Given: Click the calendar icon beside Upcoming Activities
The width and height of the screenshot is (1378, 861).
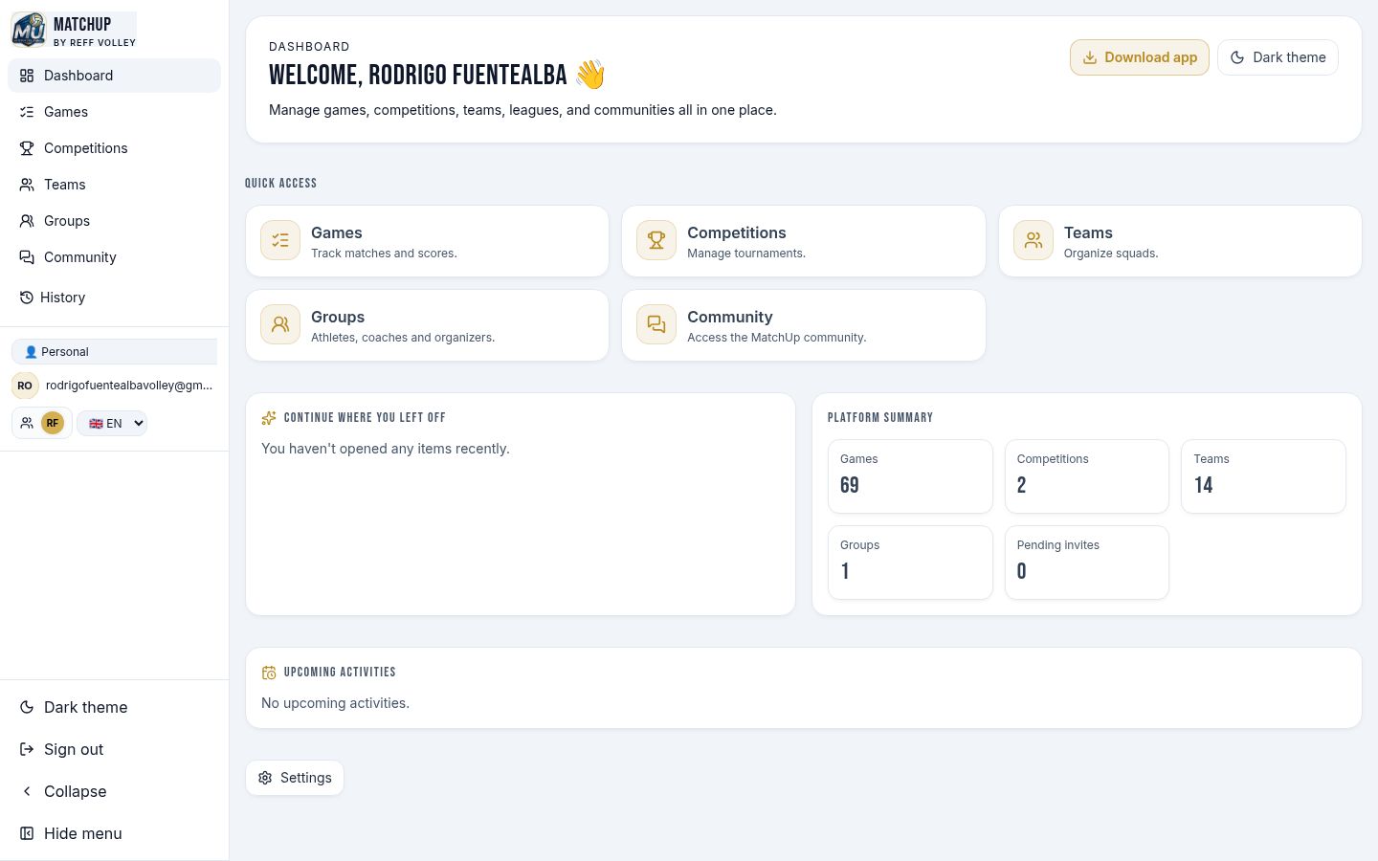Looking at the screenshot, I should pyautogui.click(x=269, y=673).
